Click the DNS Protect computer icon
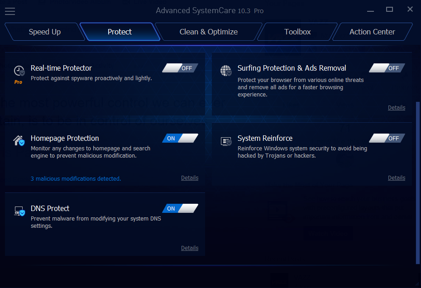 pos(19,211)
